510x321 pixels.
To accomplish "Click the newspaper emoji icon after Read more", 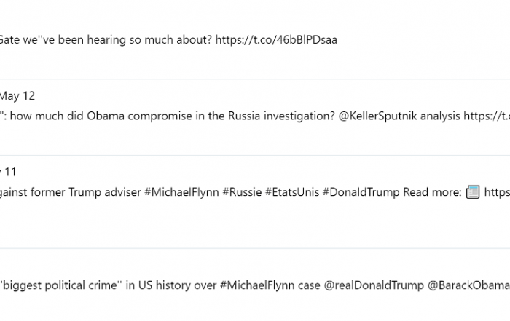I will [473, 192].
